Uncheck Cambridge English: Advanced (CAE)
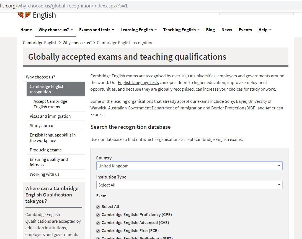This screenshot has height=239, width=302. coord(98,223)
